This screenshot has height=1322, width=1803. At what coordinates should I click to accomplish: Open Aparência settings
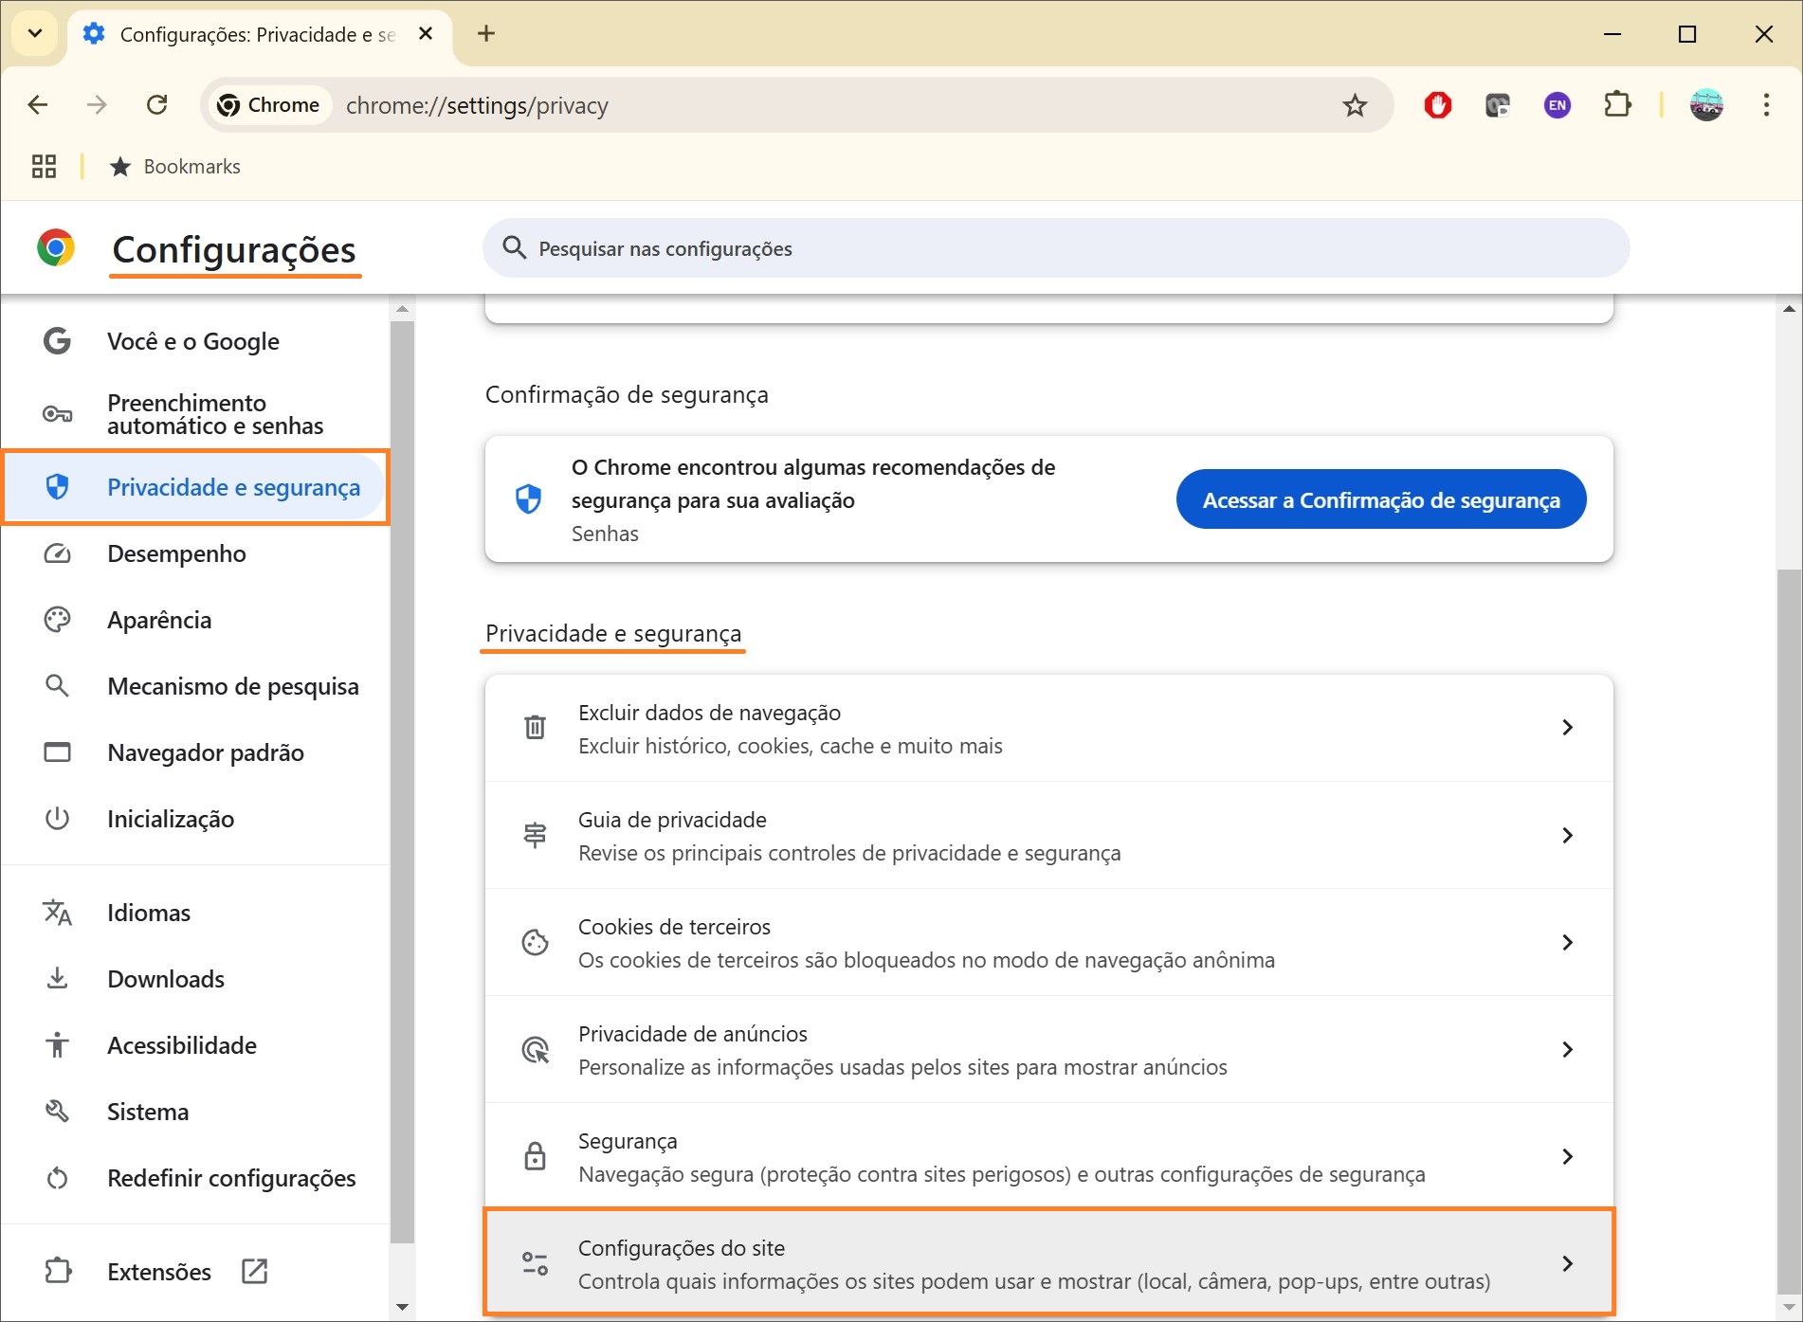coord(194,620)
